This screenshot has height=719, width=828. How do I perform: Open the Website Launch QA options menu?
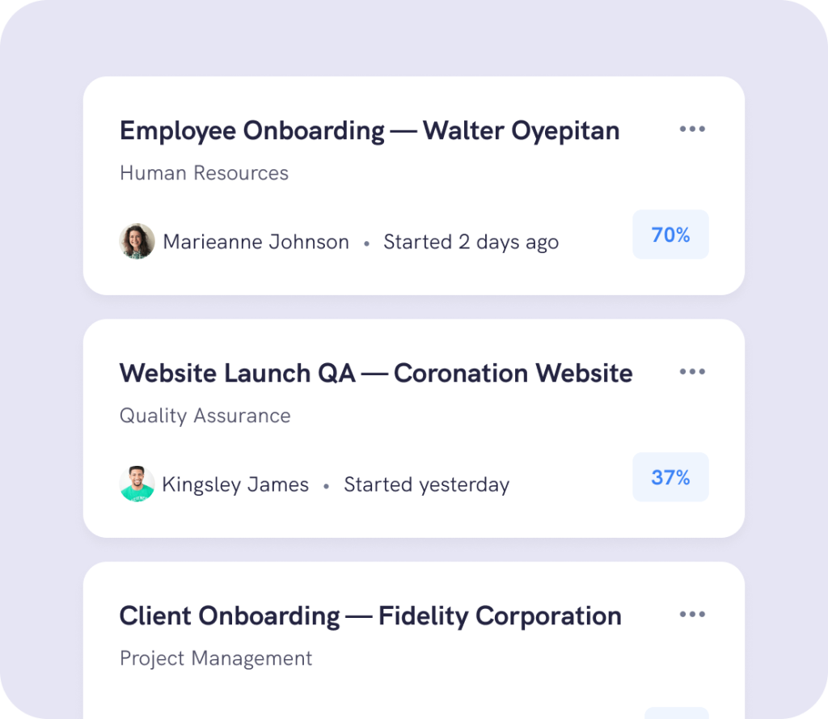(692, 371)
